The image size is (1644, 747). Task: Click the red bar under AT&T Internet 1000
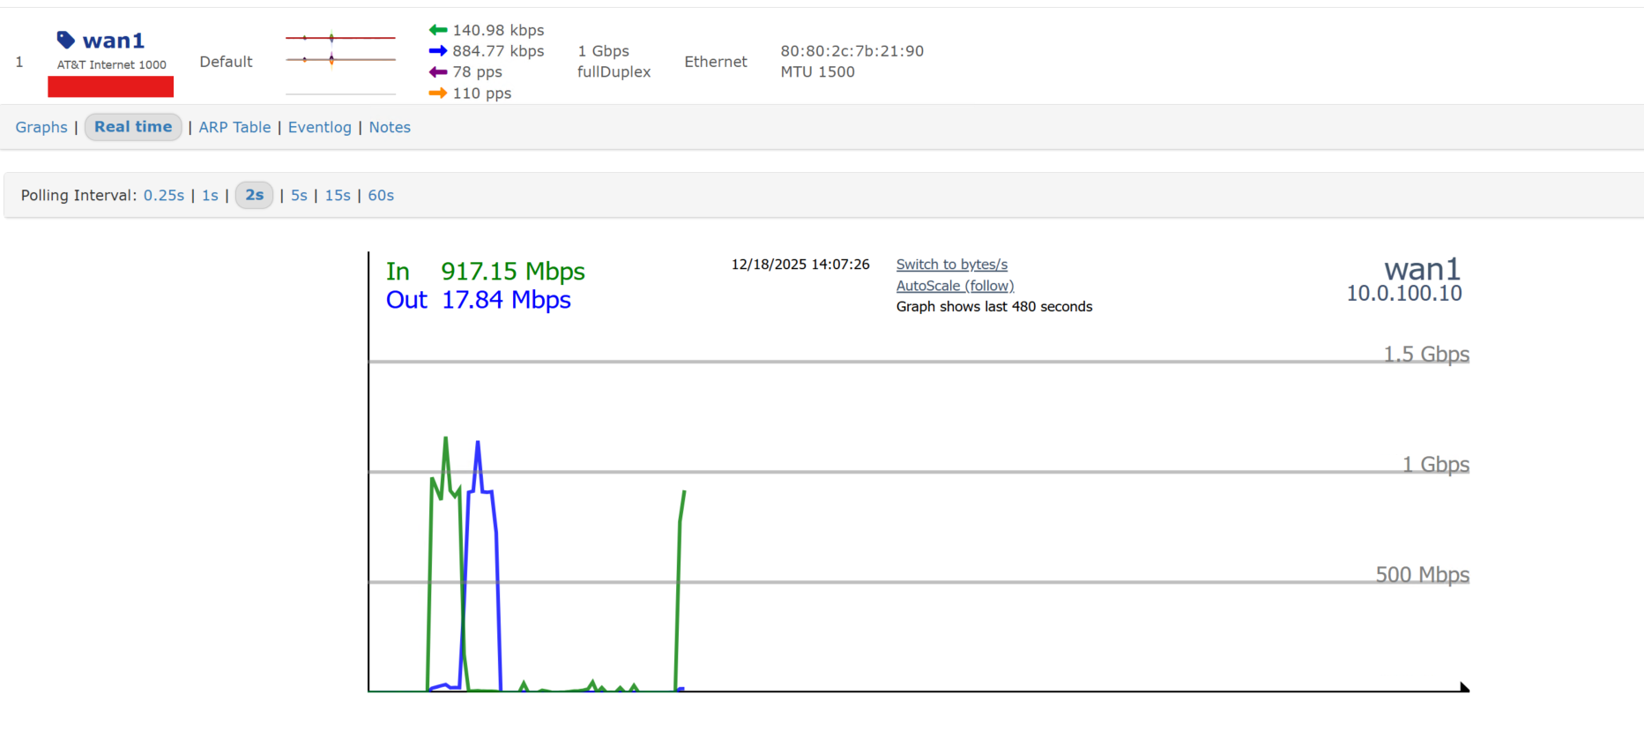pyautogui.click(x=110, y=86)
